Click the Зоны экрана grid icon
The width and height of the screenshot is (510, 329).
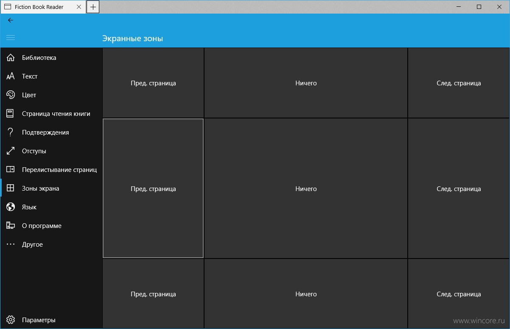[x=11, y=188]
